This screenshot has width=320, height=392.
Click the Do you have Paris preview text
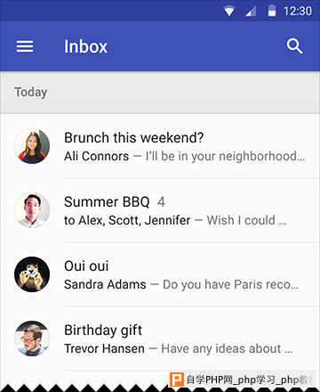pyautogui.click(x=231, y=284)
